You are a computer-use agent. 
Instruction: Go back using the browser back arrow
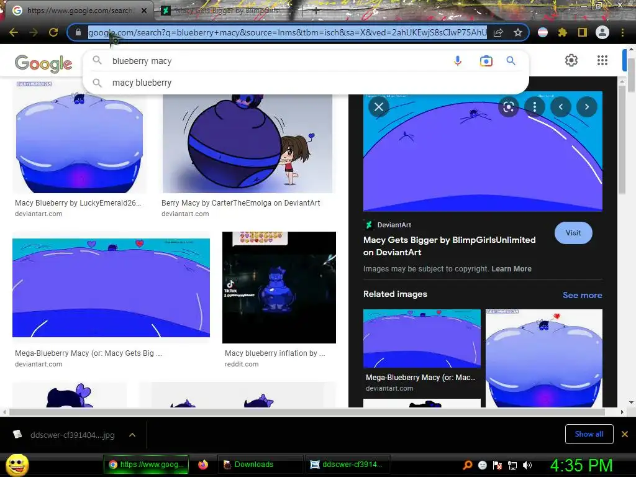tap(14, 32)
